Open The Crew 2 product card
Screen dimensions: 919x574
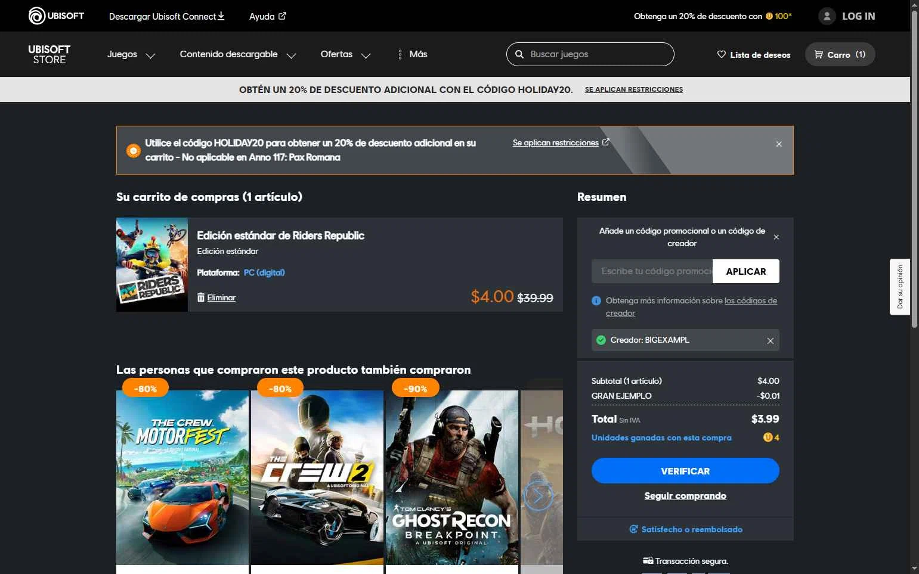(317, 477)
